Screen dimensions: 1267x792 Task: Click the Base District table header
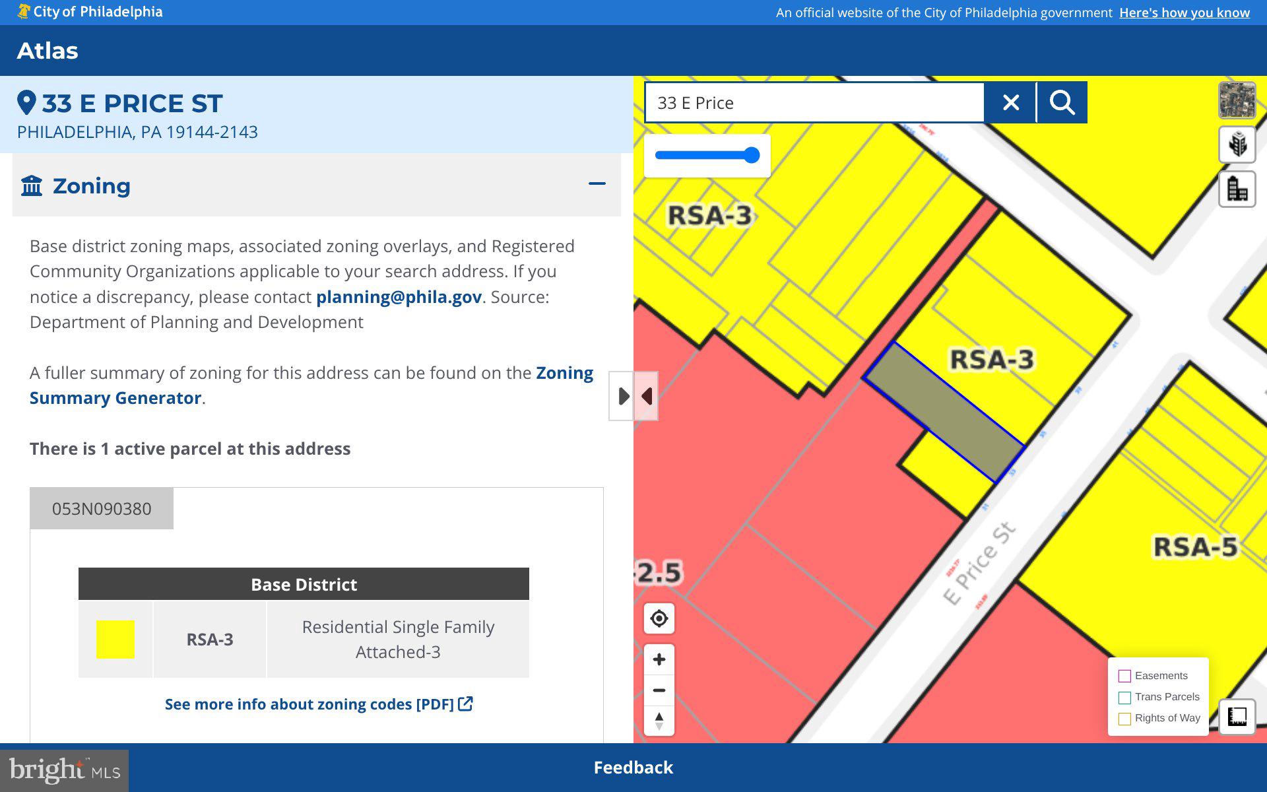click(x=304, y=584)
